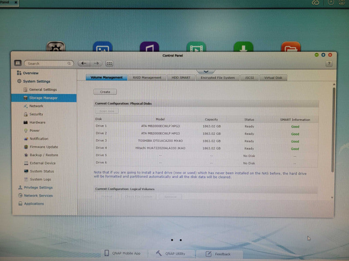Screen dimensions: 349x261
Task: Click the External Device icon
Action: [26, 163]
